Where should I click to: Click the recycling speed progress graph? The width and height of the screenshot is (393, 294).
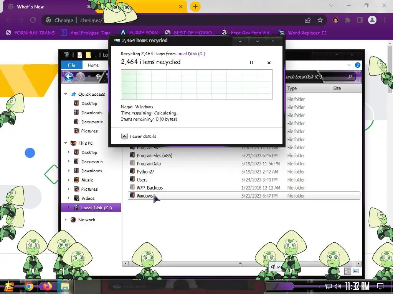pyautogui.click(x=196, y=85)
